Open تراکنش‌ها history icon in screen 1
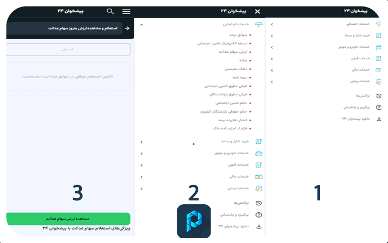The height and width of the screenshot is (243, 388). tap(379, 96)
